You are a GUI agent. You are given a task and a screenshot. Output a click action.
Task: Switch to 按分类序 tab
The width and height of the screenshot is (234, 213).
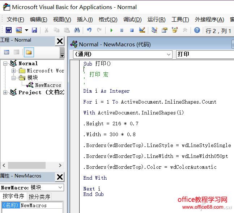point(39,197)
